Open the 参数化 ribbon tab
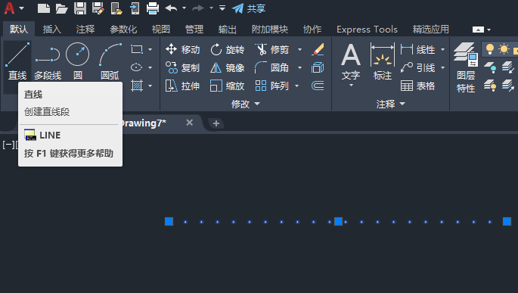Image resolution: width=518 pixels, height=293 pixels. coord(123,29)
